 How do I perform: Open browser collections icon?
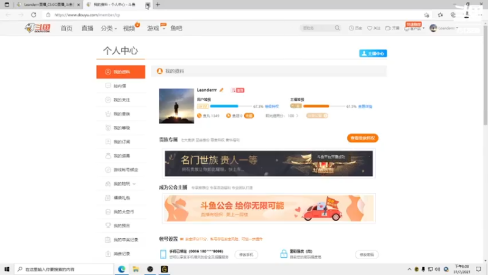[453, 15]
